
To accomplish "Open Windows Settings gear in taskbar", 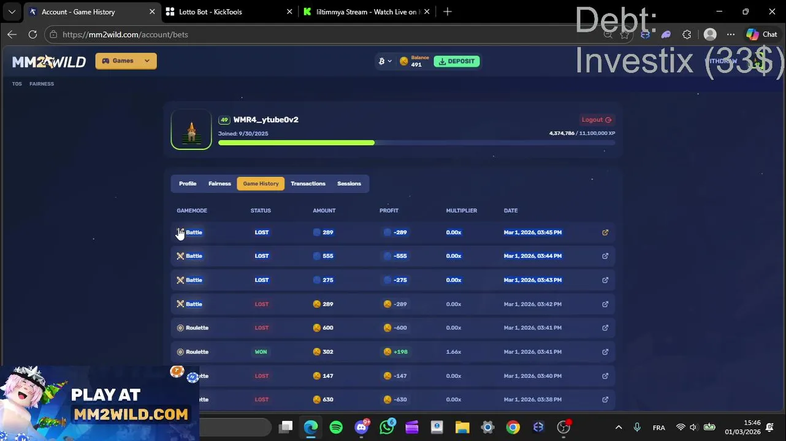I will tap(487, 428).
